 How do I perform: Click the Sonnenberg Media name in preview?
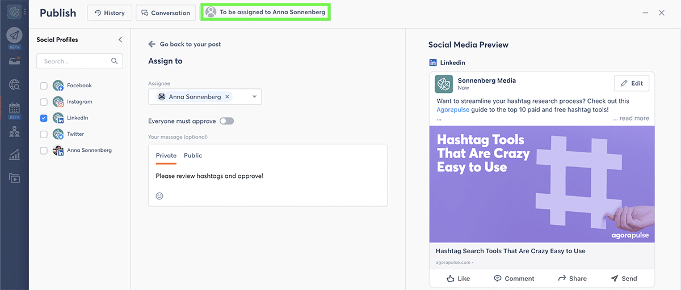point(487,80)
